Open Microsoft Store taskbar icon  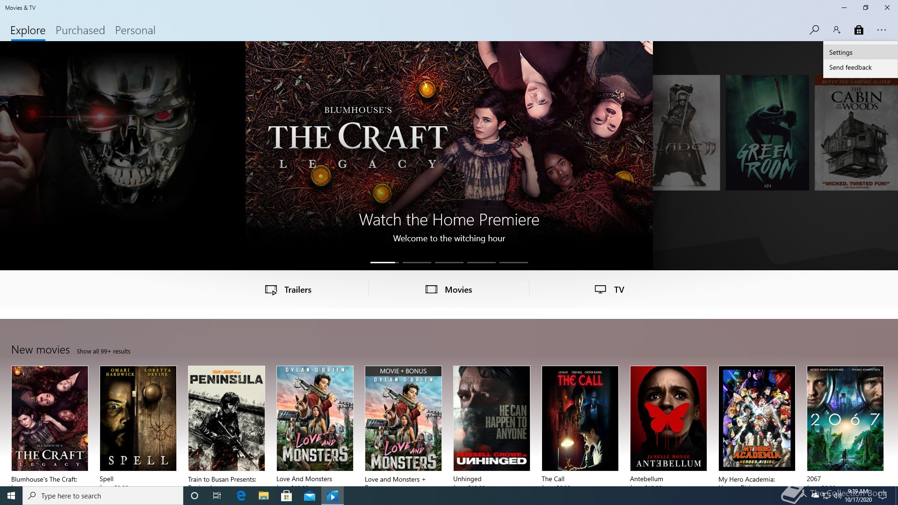[x=287, y=496]
